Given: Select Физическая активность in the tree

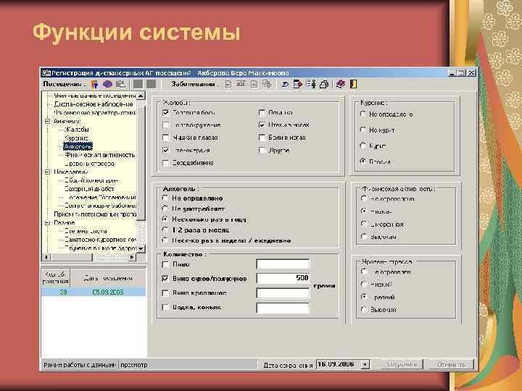Looking at the screenshot, I should point(100,155).
